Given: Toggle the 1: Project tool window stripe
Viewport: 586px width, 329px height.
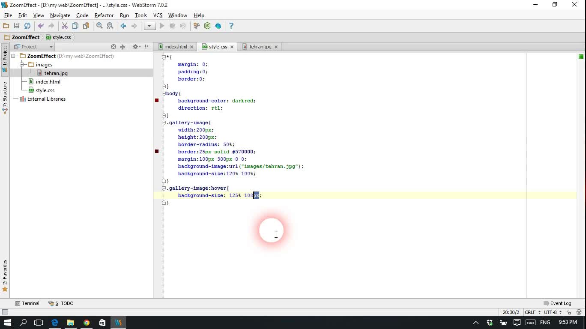Looking at the screenshot, I should (5, 59).
